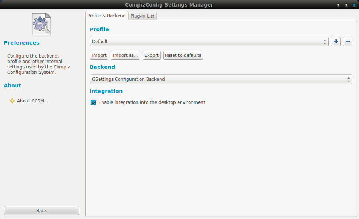Add a new profile with plus icon
The width and height of the screenshot is (359, 219).
pos(336,42)
